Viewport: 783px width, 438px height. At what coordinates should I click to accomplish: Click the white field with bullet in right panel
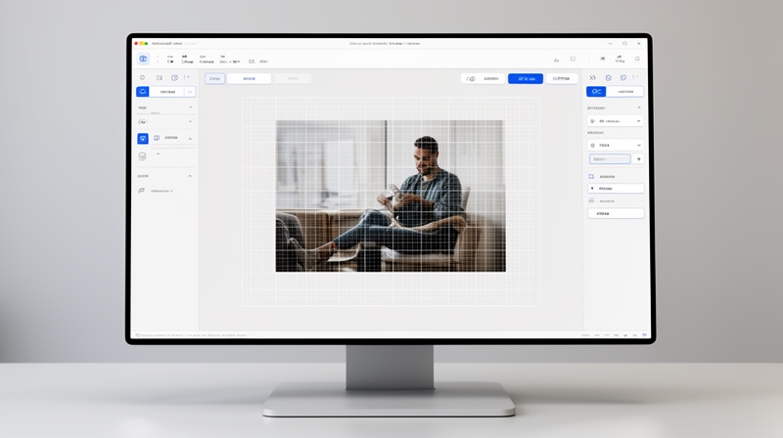616,189
